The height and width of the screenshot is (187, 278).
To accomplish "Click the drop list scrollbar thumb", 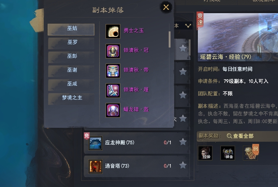I will (170, 39).
